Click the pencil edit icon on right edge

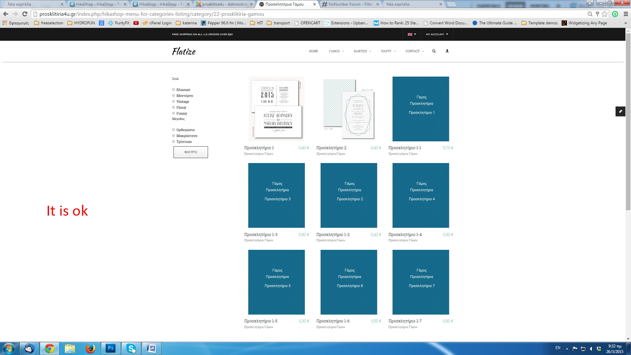click(620, 111)
